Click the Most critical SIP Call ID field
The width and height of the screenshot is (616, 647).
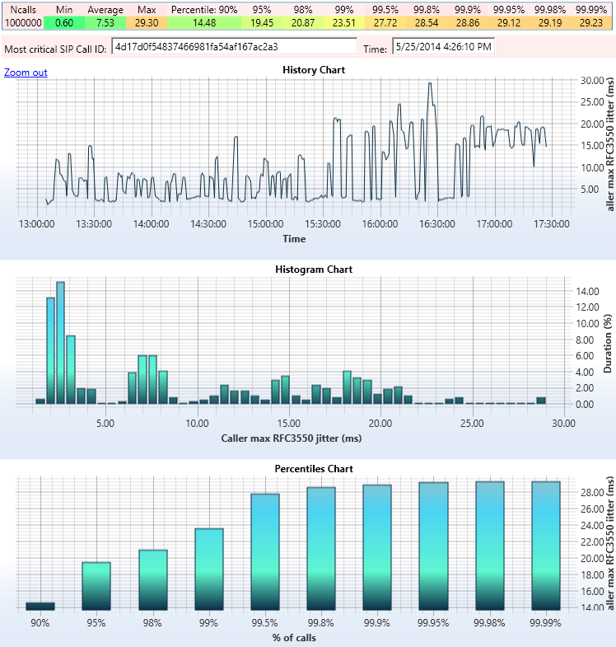(234, 48)
